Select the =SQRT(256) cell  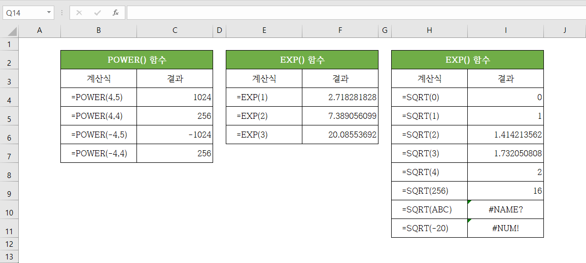click(x=429, y=191)
